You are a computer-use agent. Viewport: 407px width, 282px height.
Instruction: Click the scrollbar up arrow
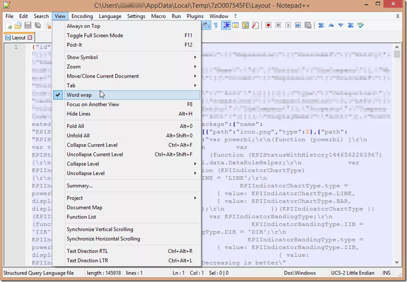point(397,47)
